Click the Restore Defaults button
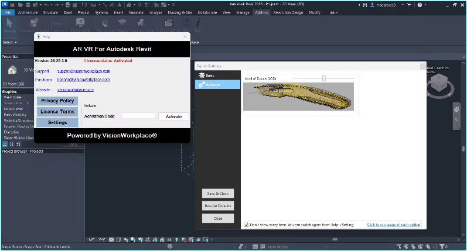467x251 pixels. [x=218, y=206]
